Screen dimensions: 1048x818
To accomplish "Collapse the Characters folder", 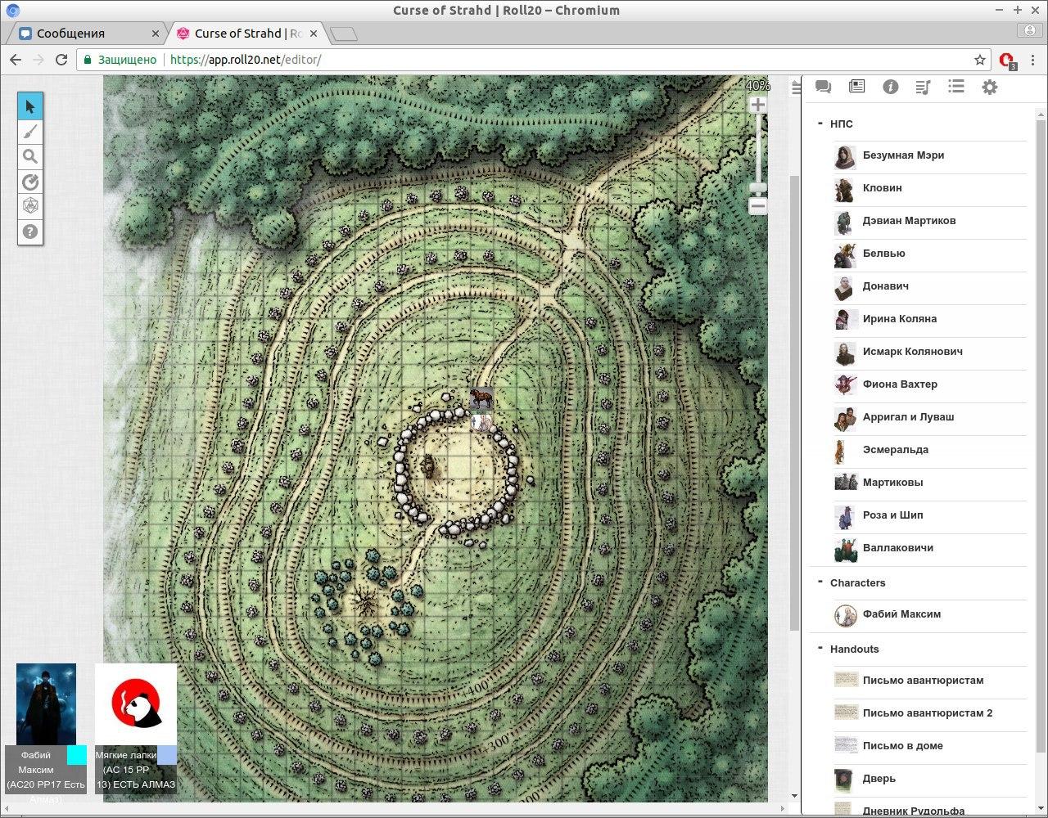I will click(x=820, y=582).
